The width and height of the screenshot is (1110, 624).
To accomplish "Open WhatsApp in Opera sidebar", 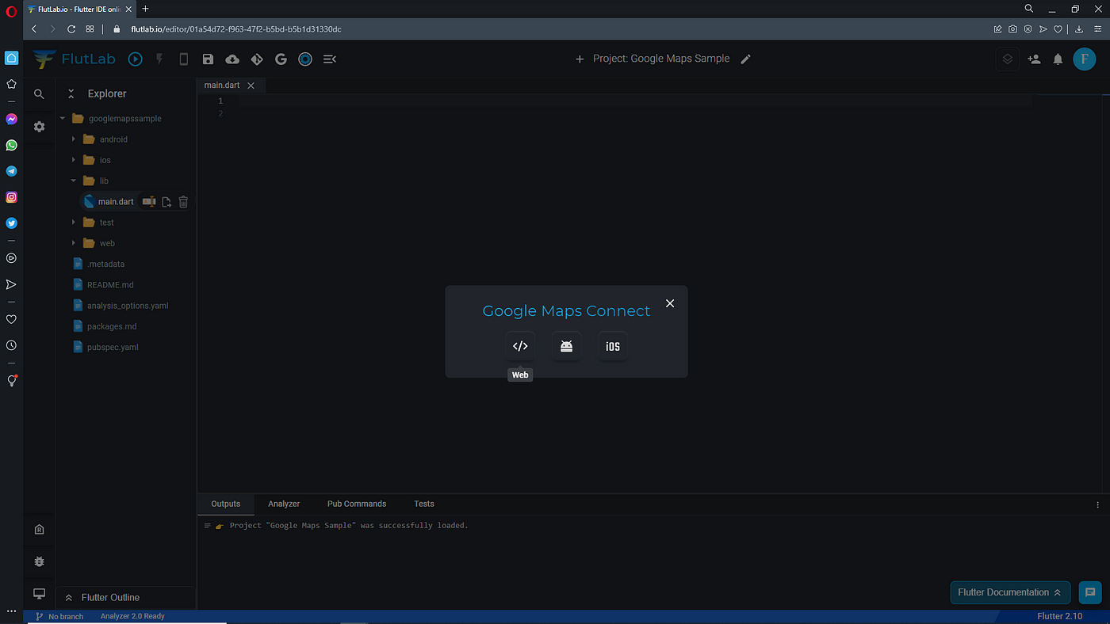I will [11, 146].
